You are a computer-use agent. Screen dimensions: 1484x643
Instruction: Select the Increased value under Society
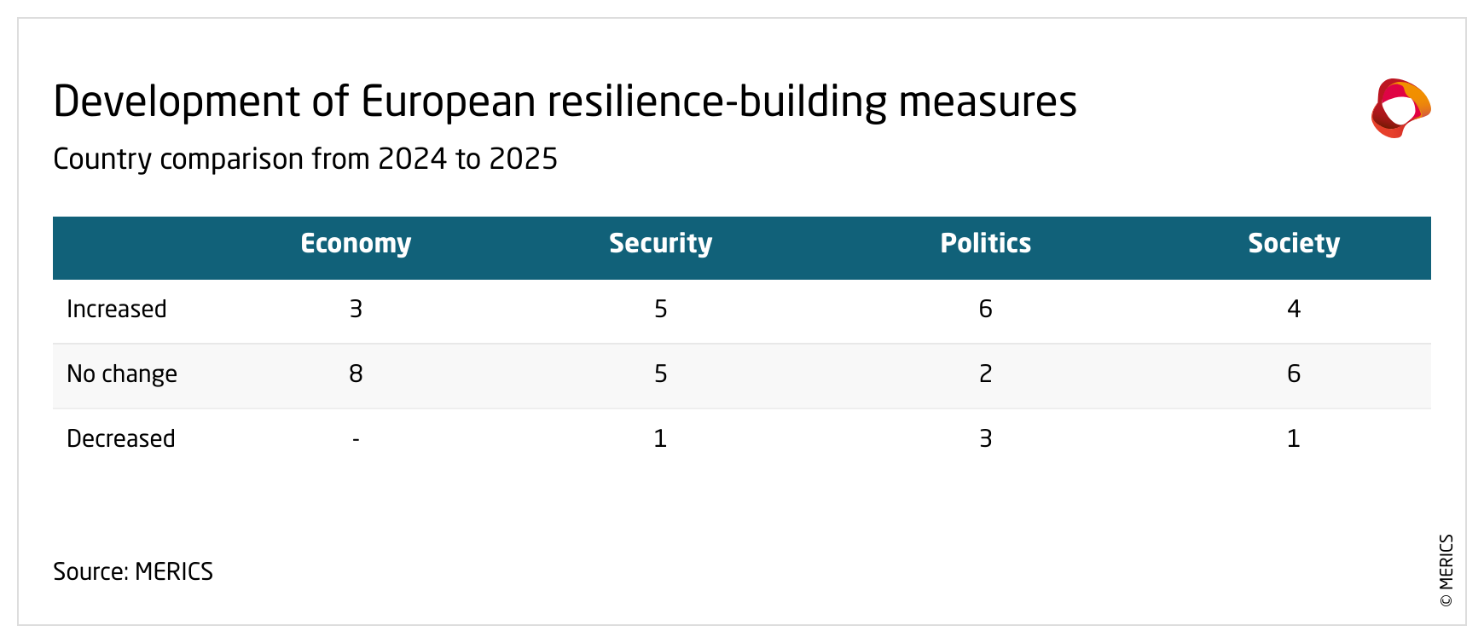[x=1293, y=309]
